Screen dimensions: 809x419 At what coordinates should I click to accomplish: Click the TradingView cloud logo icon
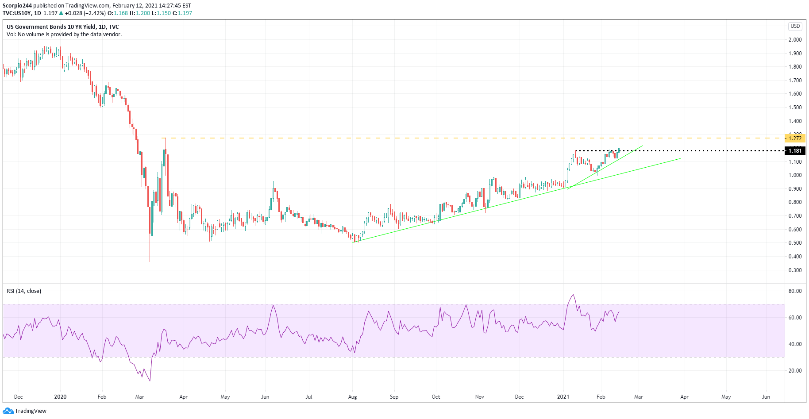[x=8, y=411]
